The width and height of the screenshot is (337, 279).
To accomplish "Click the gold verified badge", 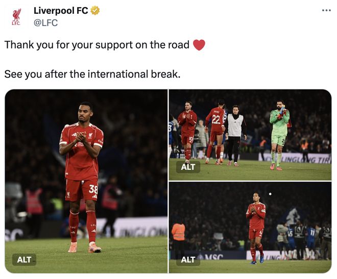I will [x=95, y=11].
